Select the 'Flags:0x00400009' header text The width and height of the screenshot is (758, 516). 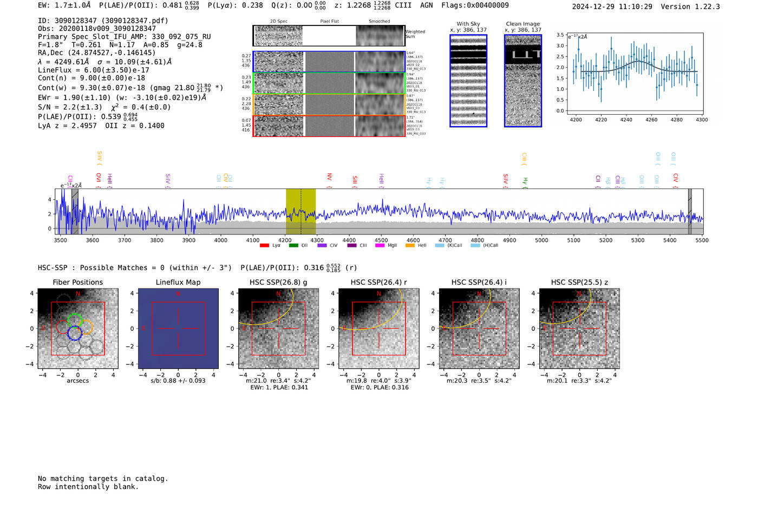coord(475,5)
